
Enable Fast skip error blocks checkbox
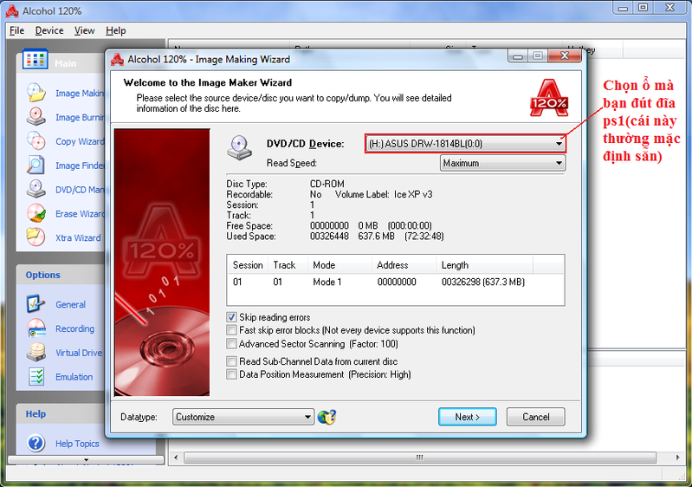(x=231, y=330)
